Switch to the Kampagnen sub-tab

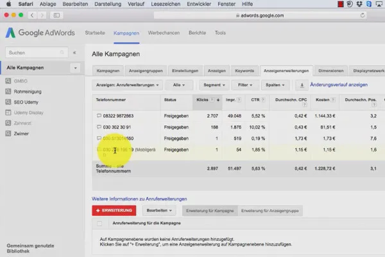tap(108, 71)
